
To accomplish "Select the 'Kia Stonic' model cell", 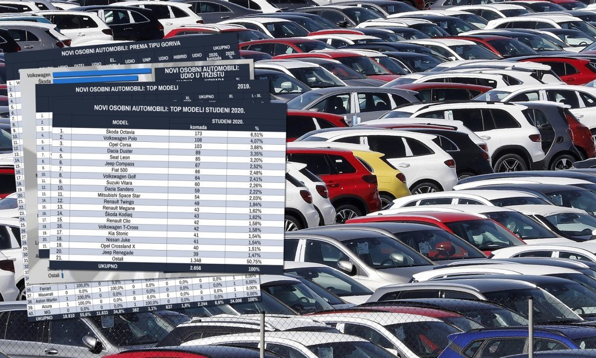I will (x=118, y=234).
